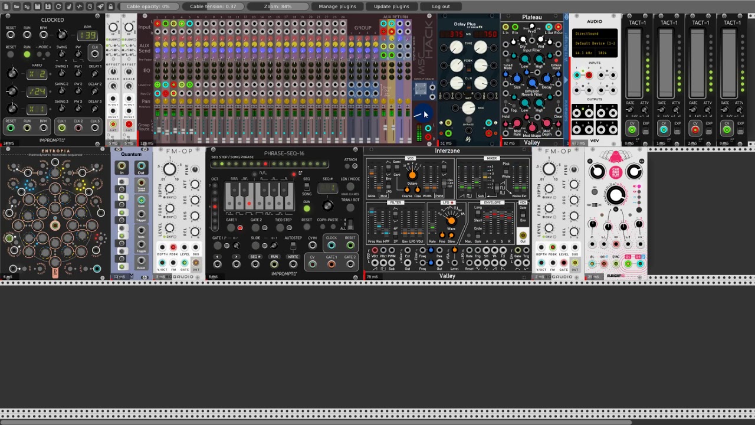Toggle the power meter stopwatch icon

(90, 6)
